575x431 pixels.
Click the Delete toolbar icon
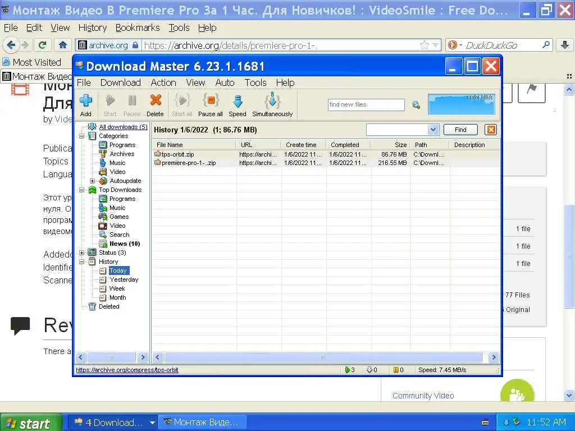click(155, 105)
